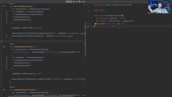This screenshot has width=172, height=97.
Task: Run the loadedMultipleFriends test from gutter icon
Action: 4,90
